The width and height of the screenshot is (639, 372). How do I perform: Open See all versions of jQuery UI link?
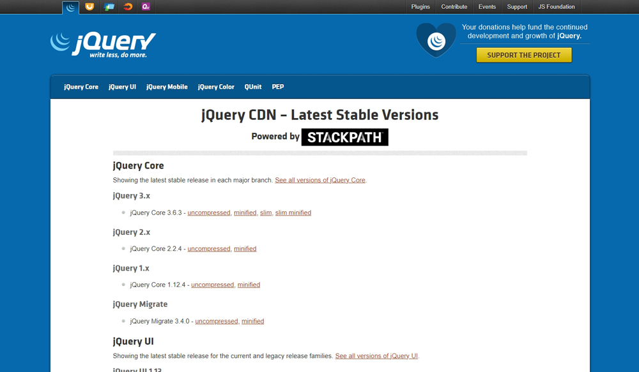[x=376, y=355]
